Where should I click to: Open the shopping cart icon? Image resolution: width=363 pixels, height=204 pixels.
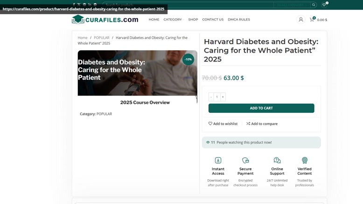[x=312, y=20]
